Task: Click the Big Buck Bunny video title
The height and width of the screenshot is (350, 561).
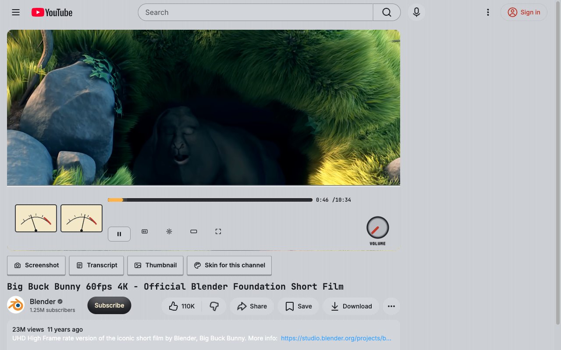Action: click(x=175, y=287)
